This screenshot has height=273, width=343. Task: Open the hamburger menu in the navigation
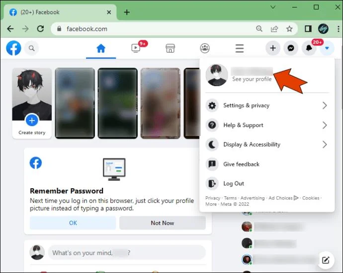coord(240,48)
